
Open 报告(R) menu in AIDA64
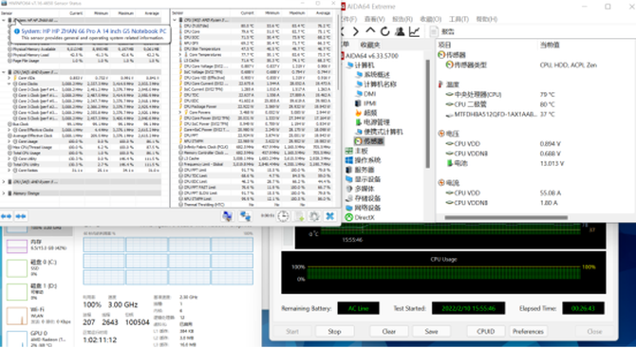(x=402, y=19)
